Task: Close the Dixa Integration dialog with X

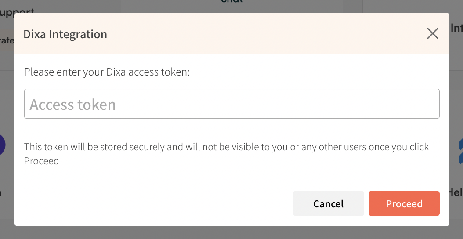Action: tap(433, 34)
